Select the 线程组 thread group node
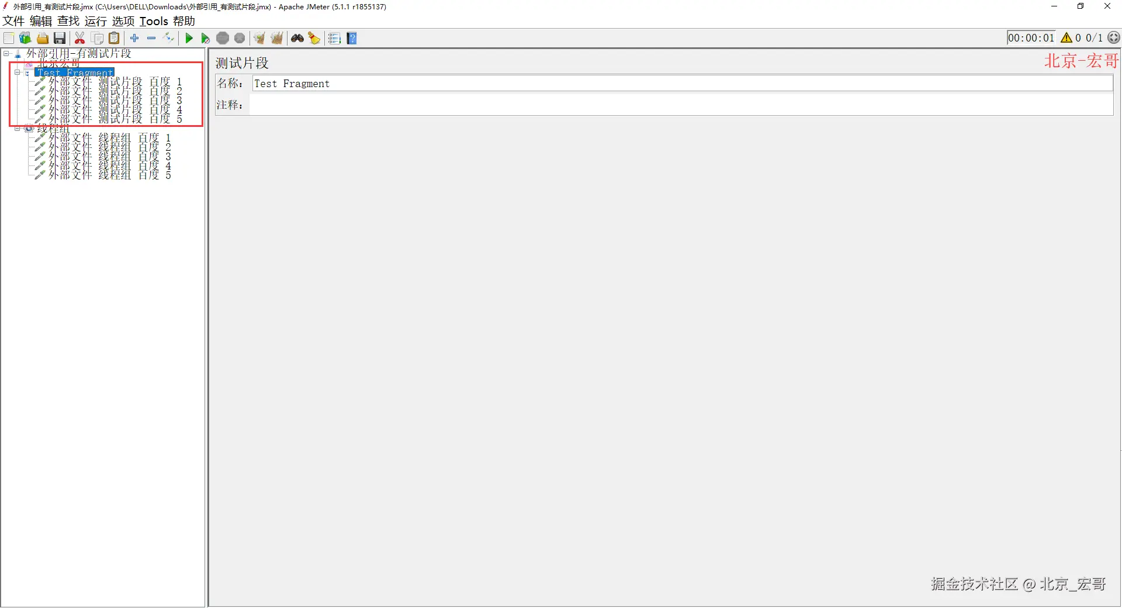The width and height of the screenshot is (1122, 608). (53, 129)
